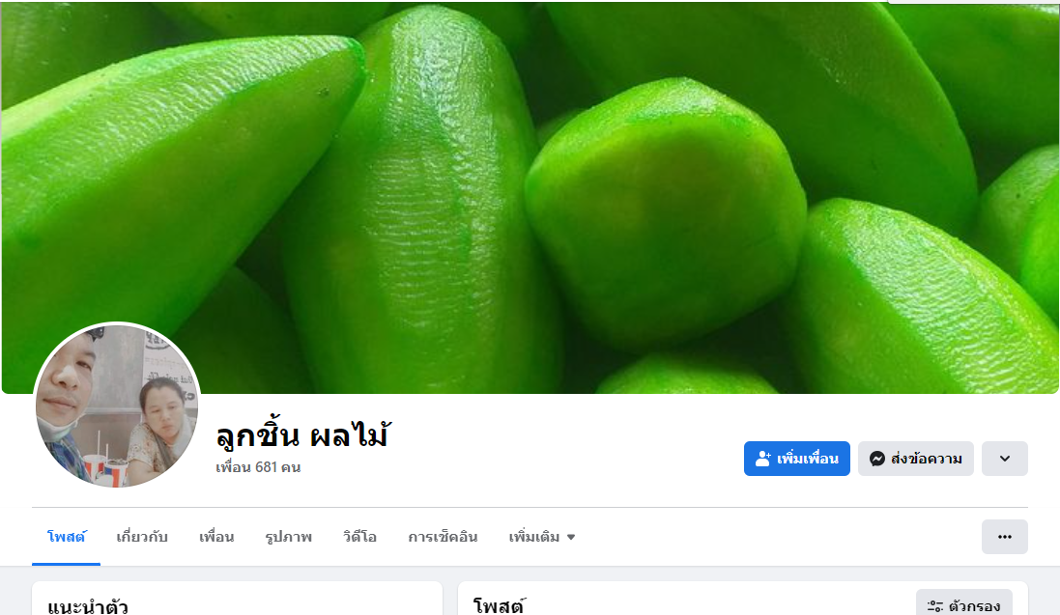Viewport: 1060px width, 615px height.
Task: Click the filter sliders icon beside ตัวกรอง
Action: (935, 606)
